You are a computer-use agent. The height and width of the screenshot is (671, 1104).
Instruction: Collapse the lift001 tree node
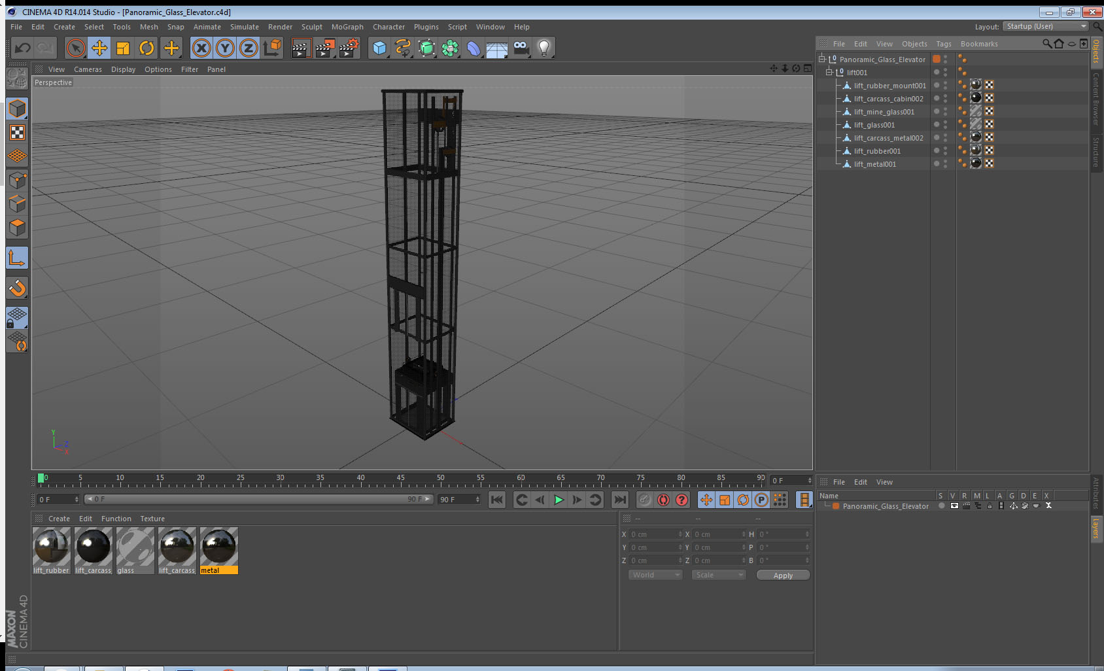829,72
